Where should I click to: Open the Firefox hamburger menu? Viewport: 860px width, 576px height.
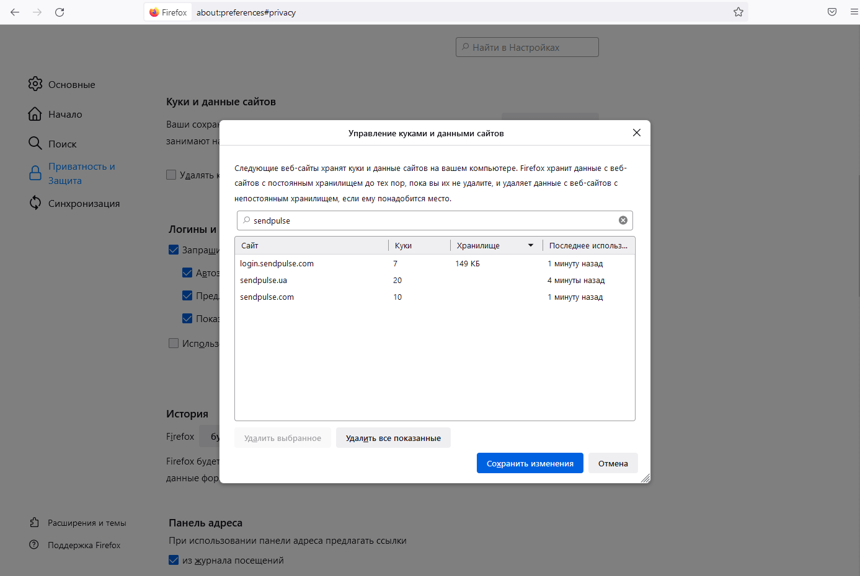coord(854,12)
